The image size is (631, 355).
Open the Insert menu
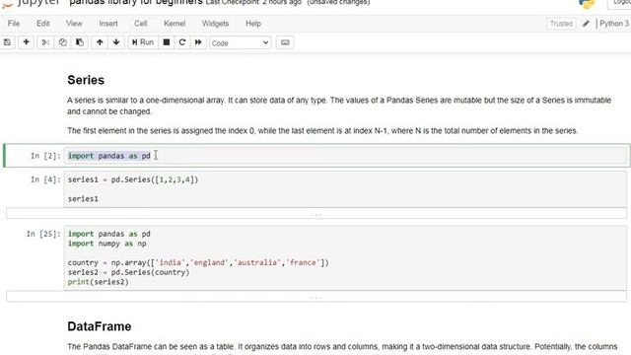(x=108, y=24)
